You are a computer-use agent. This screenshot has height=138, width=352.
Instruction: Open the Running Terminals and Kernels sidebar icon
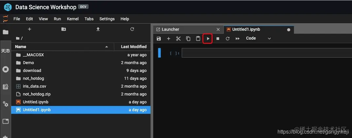[6, 69]
